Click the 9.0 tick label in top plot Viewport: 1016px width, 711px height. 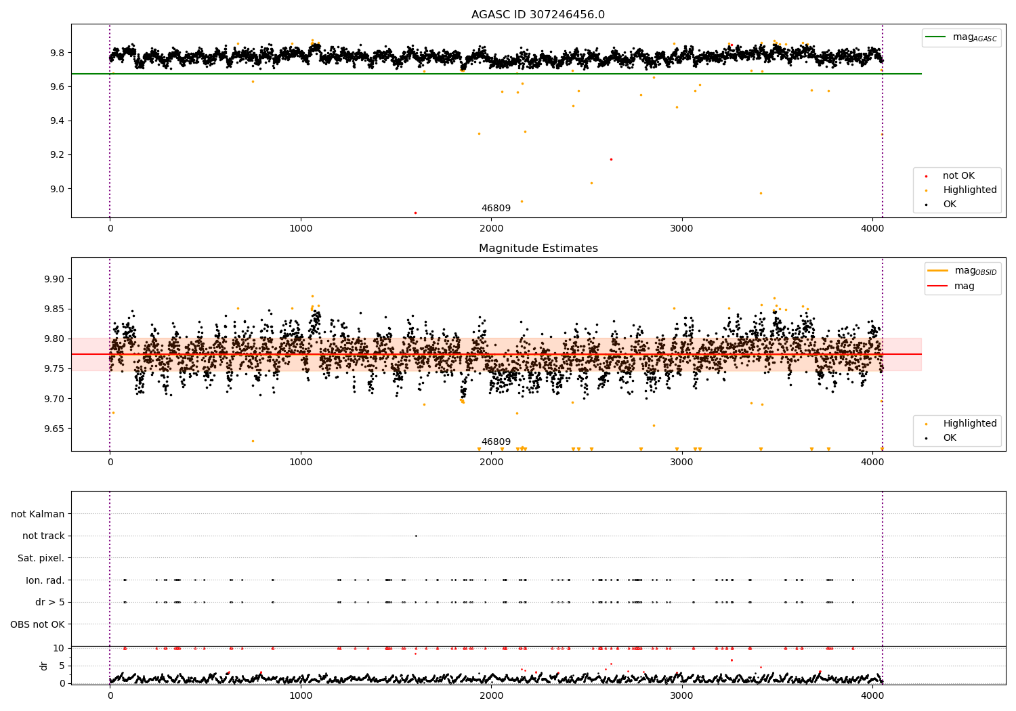57,189
